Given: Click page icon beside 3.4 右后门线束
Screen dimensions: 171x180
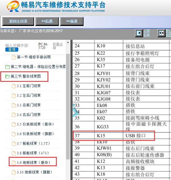Looking at the screenshot, I should pyautogui.click(x=14, y=115).
